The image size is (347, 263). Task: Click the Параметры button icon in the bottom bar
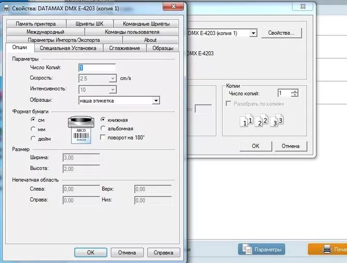coord(247,250)
